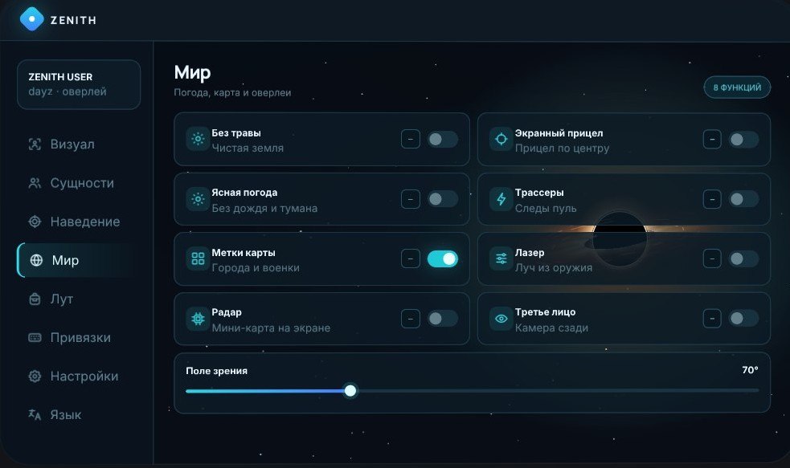Click the lightning icon beside Трассеры
Image resolution: width=790 pixels, height=468 pixels.
click(x=501, y=199)
